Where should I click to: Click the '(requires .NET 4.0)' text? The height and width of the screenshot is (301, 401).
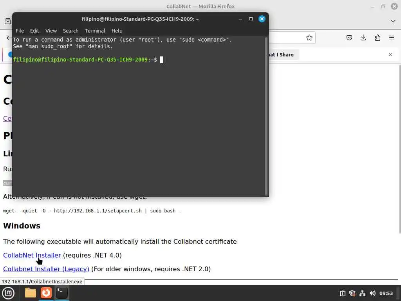point(92,255)
